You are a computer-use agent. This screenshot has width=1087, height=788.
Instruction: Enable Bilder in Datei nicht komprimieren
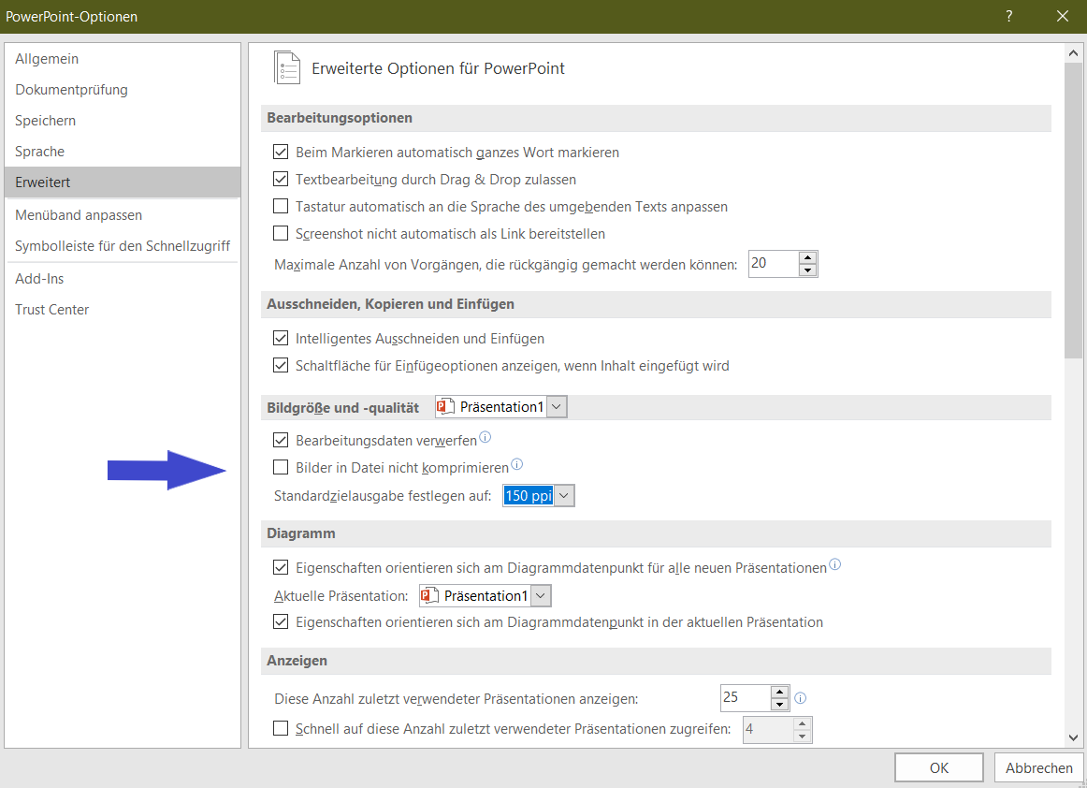coord(281,467)
